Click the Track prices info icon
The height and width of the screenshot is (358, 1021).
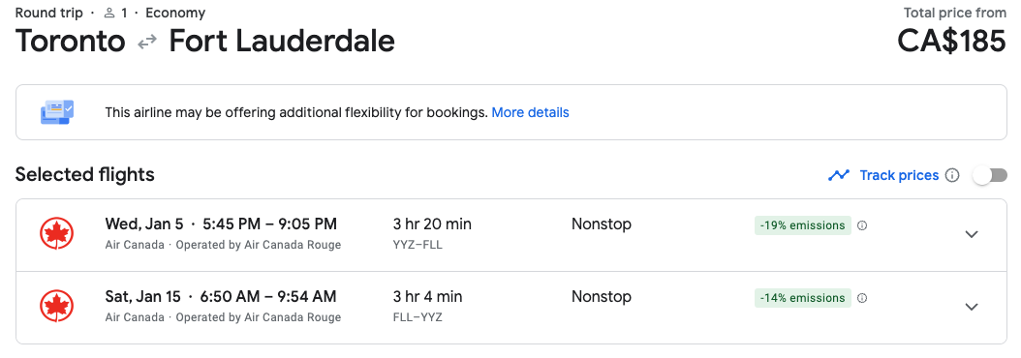(x=952, y=175)
